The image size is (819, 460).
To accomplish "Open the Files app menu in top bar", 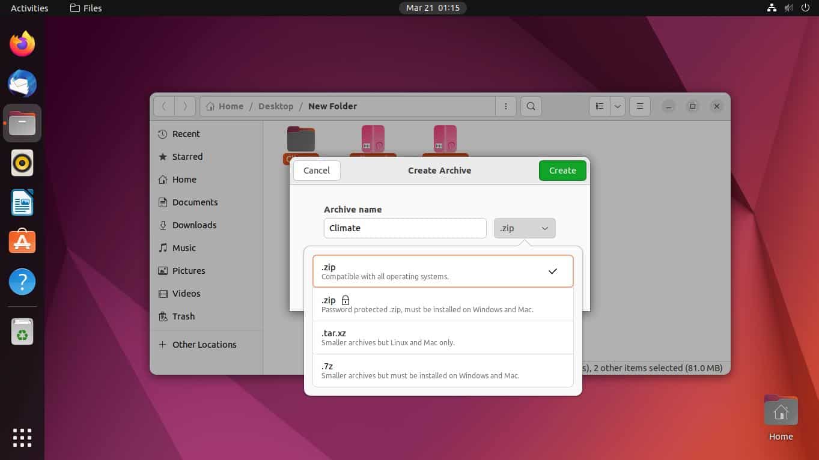I will (x=86, y=8).
